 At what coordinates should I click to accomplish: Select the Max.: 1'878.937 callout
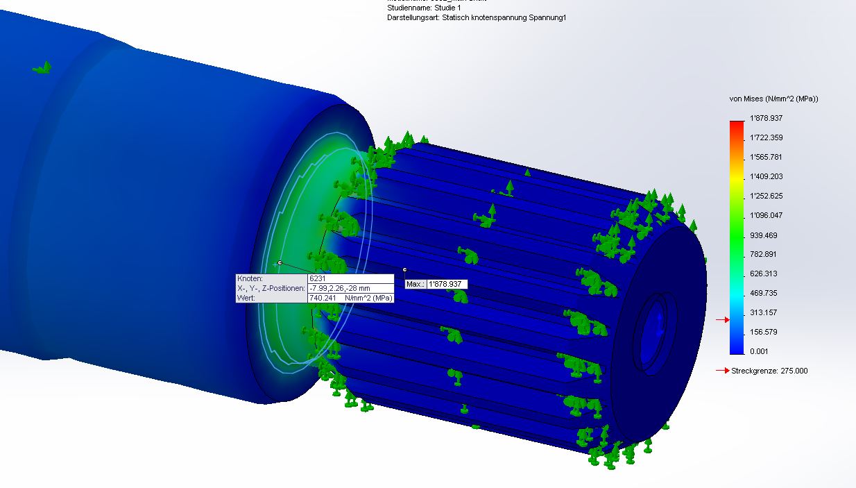[x=436, y=284]
